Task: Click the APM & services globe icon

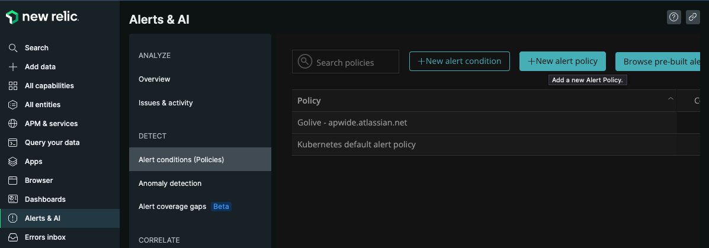Action: coord(13,124)
